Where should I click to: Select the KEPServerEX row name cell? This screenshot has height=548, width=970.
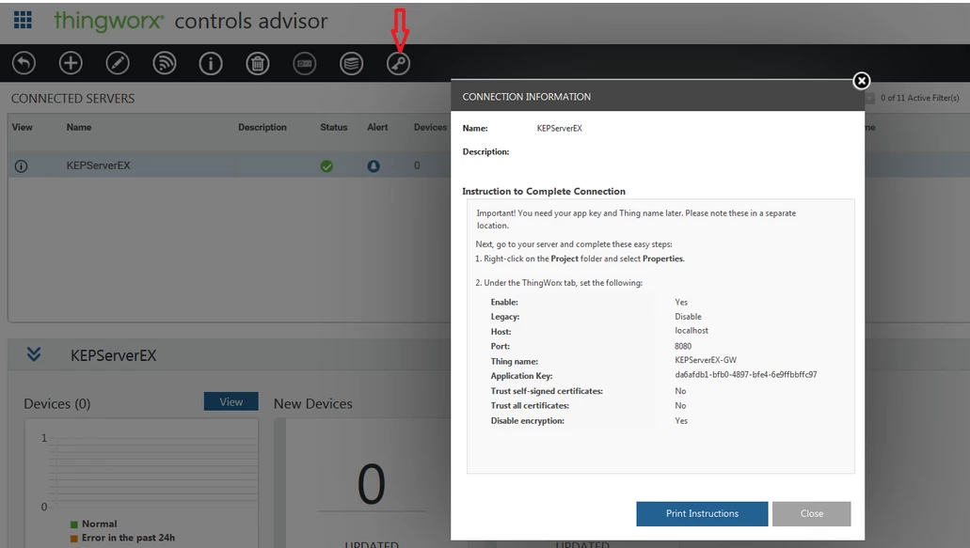[99, 165]
